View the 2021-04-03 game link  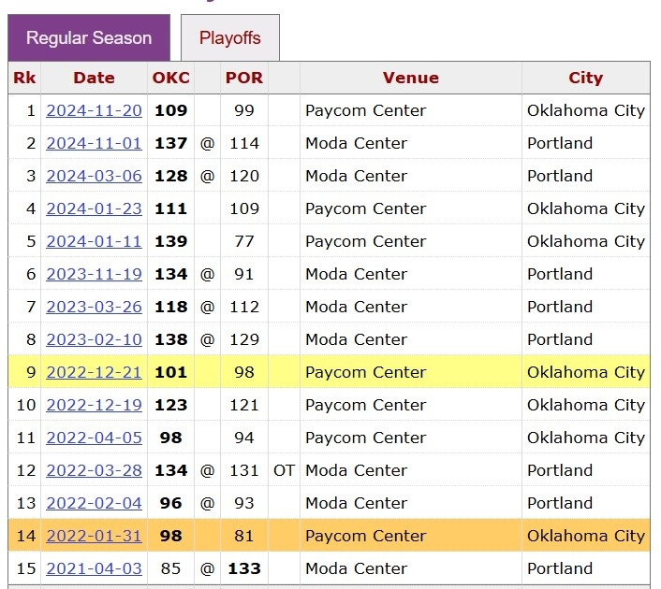94,568
